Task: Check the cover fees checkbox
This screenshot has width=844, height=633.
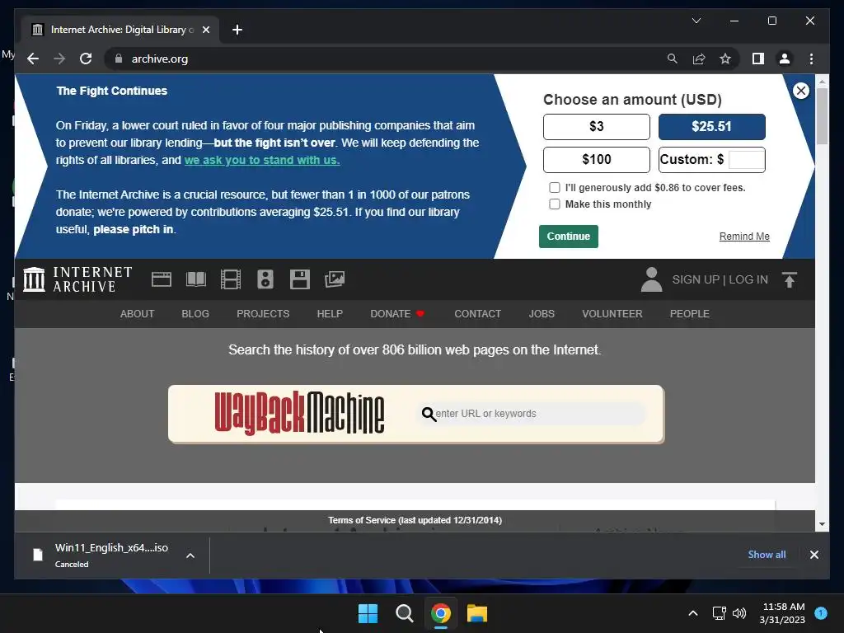Action: coord(555,187)
